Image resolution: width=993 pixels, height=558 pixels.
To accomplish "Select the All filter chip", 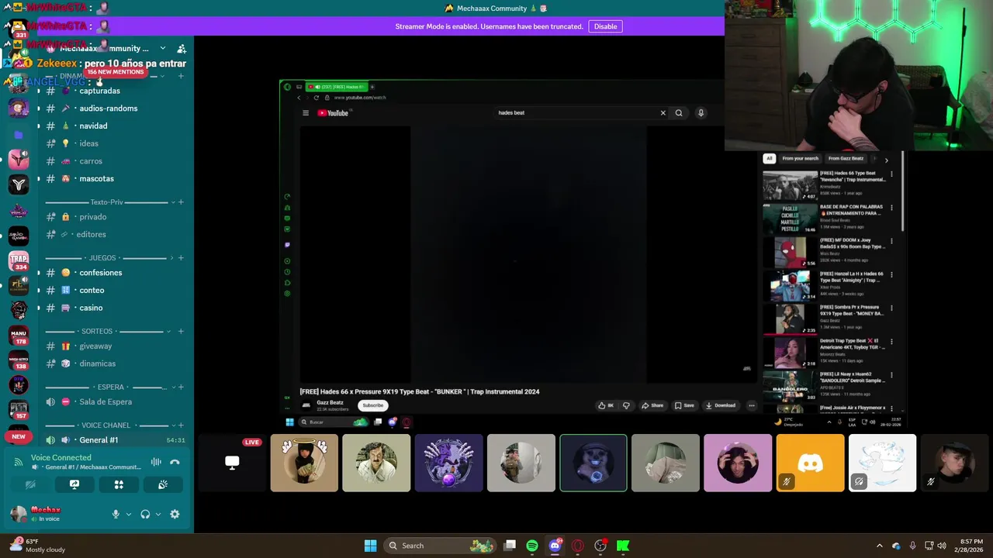I will pos(769,159).
